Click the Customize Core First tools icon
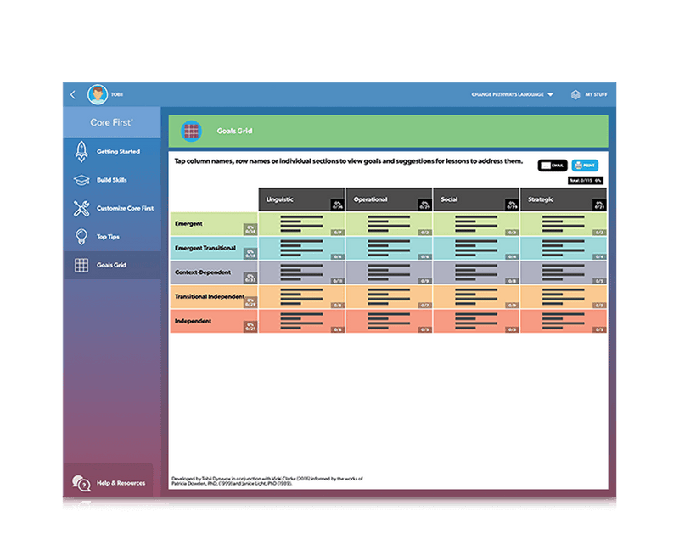Viewport: 679px width, 556px height. coord(81,208)
